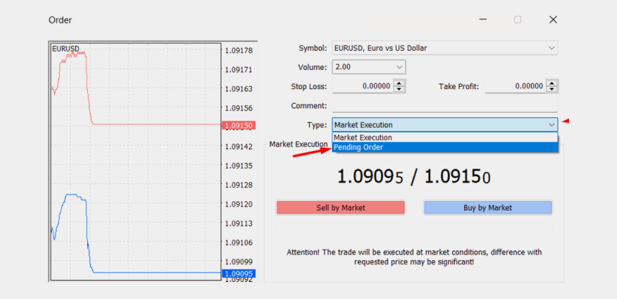Minimize the Order window
Screen dimensions: 617x299
click(x=482, y=20)
